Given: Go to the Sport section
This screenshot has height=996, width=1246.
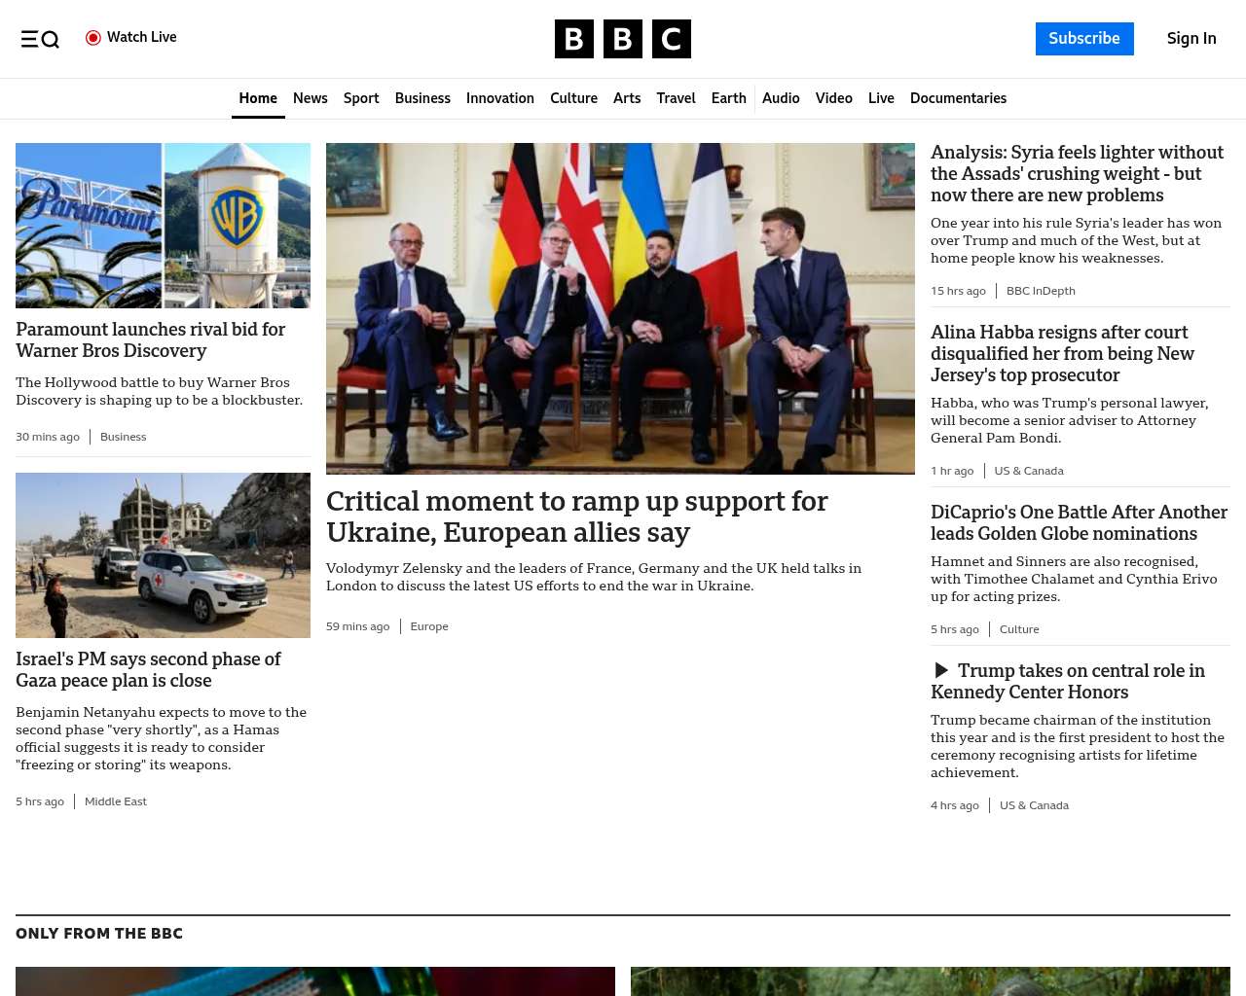Looking at the screenshot, I should click(361, 98).
